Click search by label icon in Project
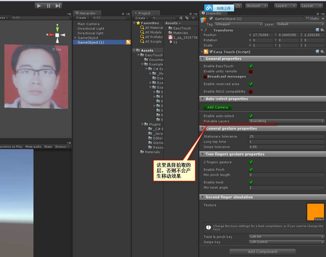The height and width of the screenshot is (257, 326). 187,18
